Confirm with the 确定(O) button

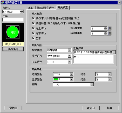(x=91, y=108)
